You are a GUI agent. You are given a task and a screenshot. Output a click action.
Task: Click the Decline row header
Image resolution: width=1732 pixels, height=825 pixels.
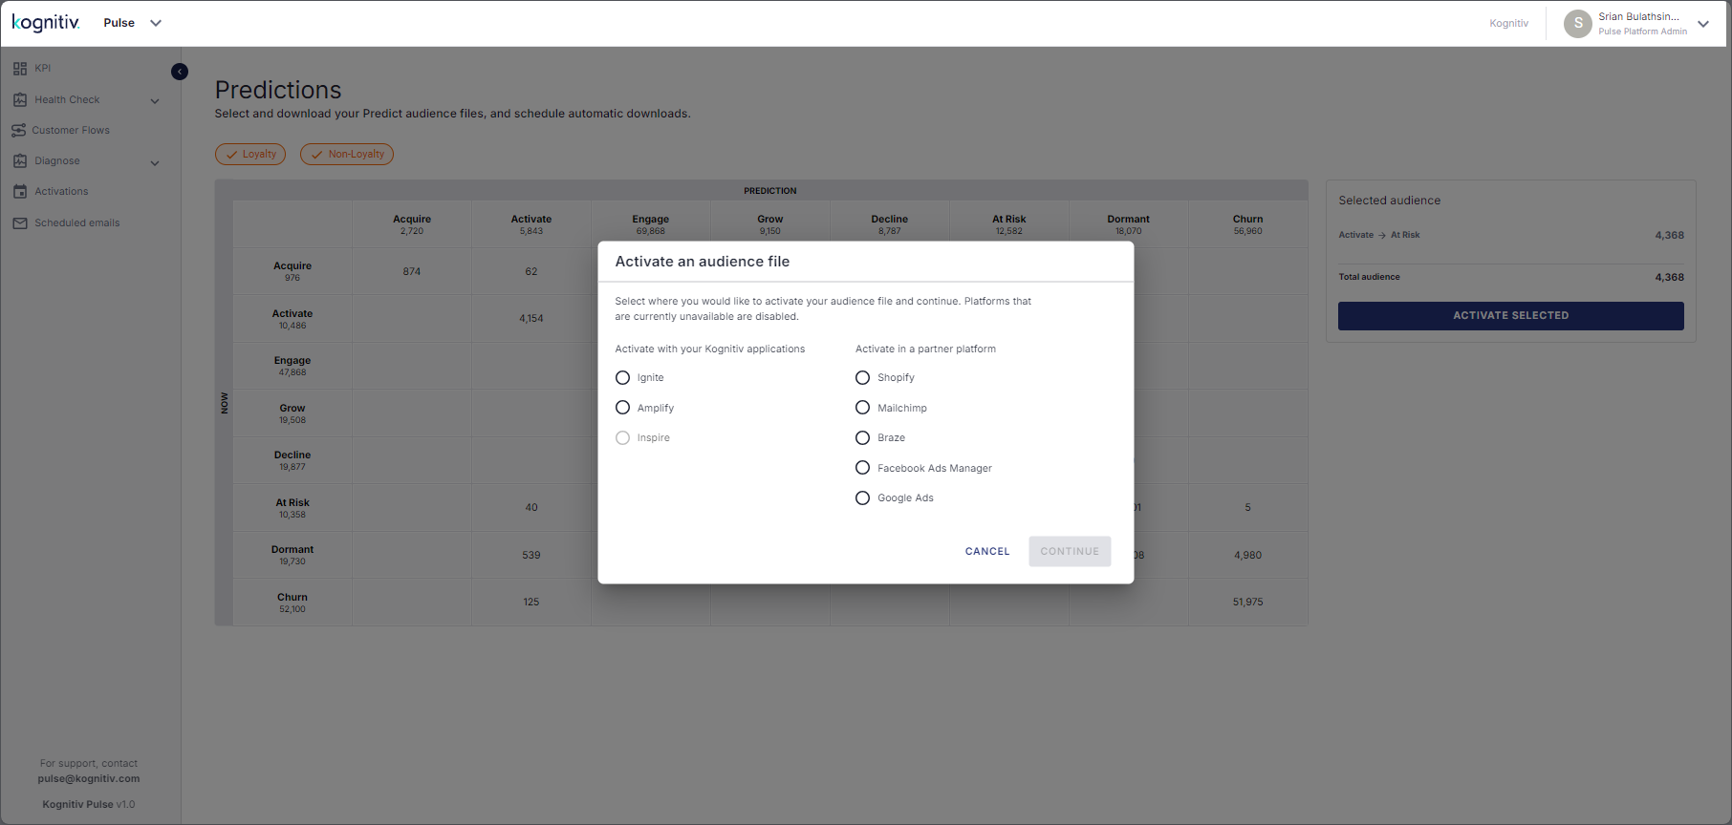[292, 460]
